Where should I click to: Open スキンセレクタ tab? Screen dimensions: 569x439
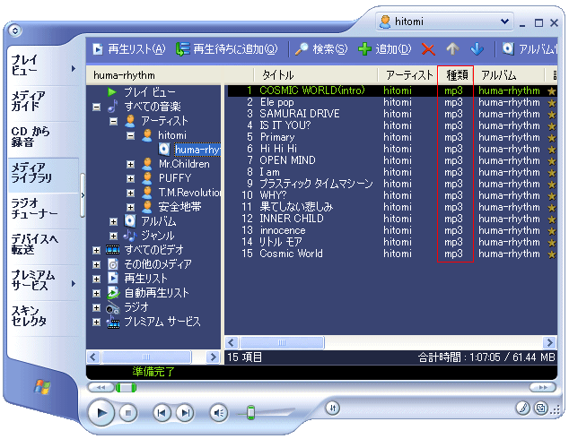(43, 316)
